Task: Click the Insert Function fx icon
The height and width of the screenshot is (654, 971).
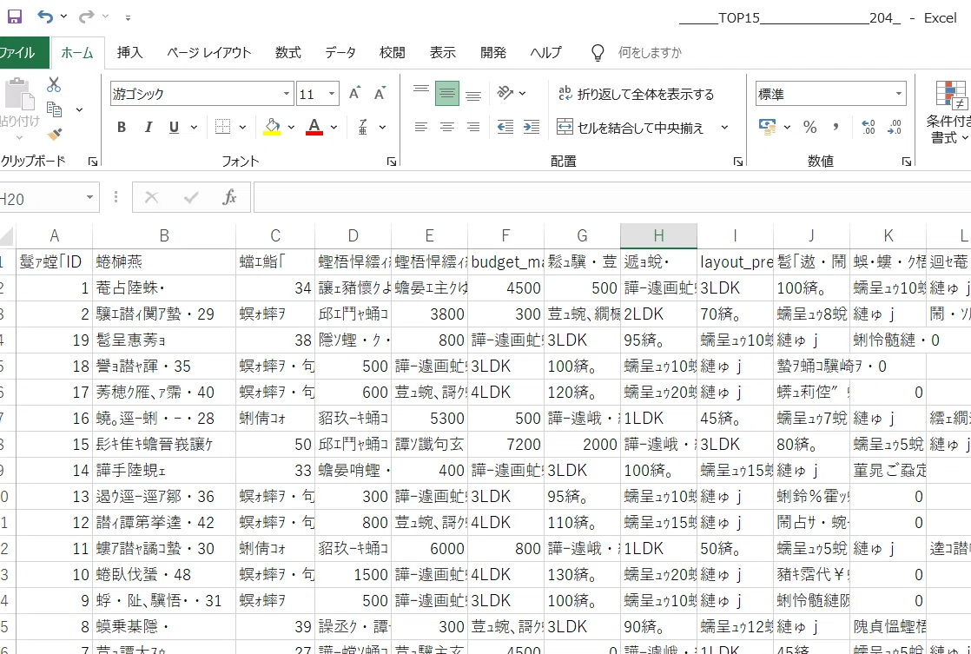Action: coord(229,197)
